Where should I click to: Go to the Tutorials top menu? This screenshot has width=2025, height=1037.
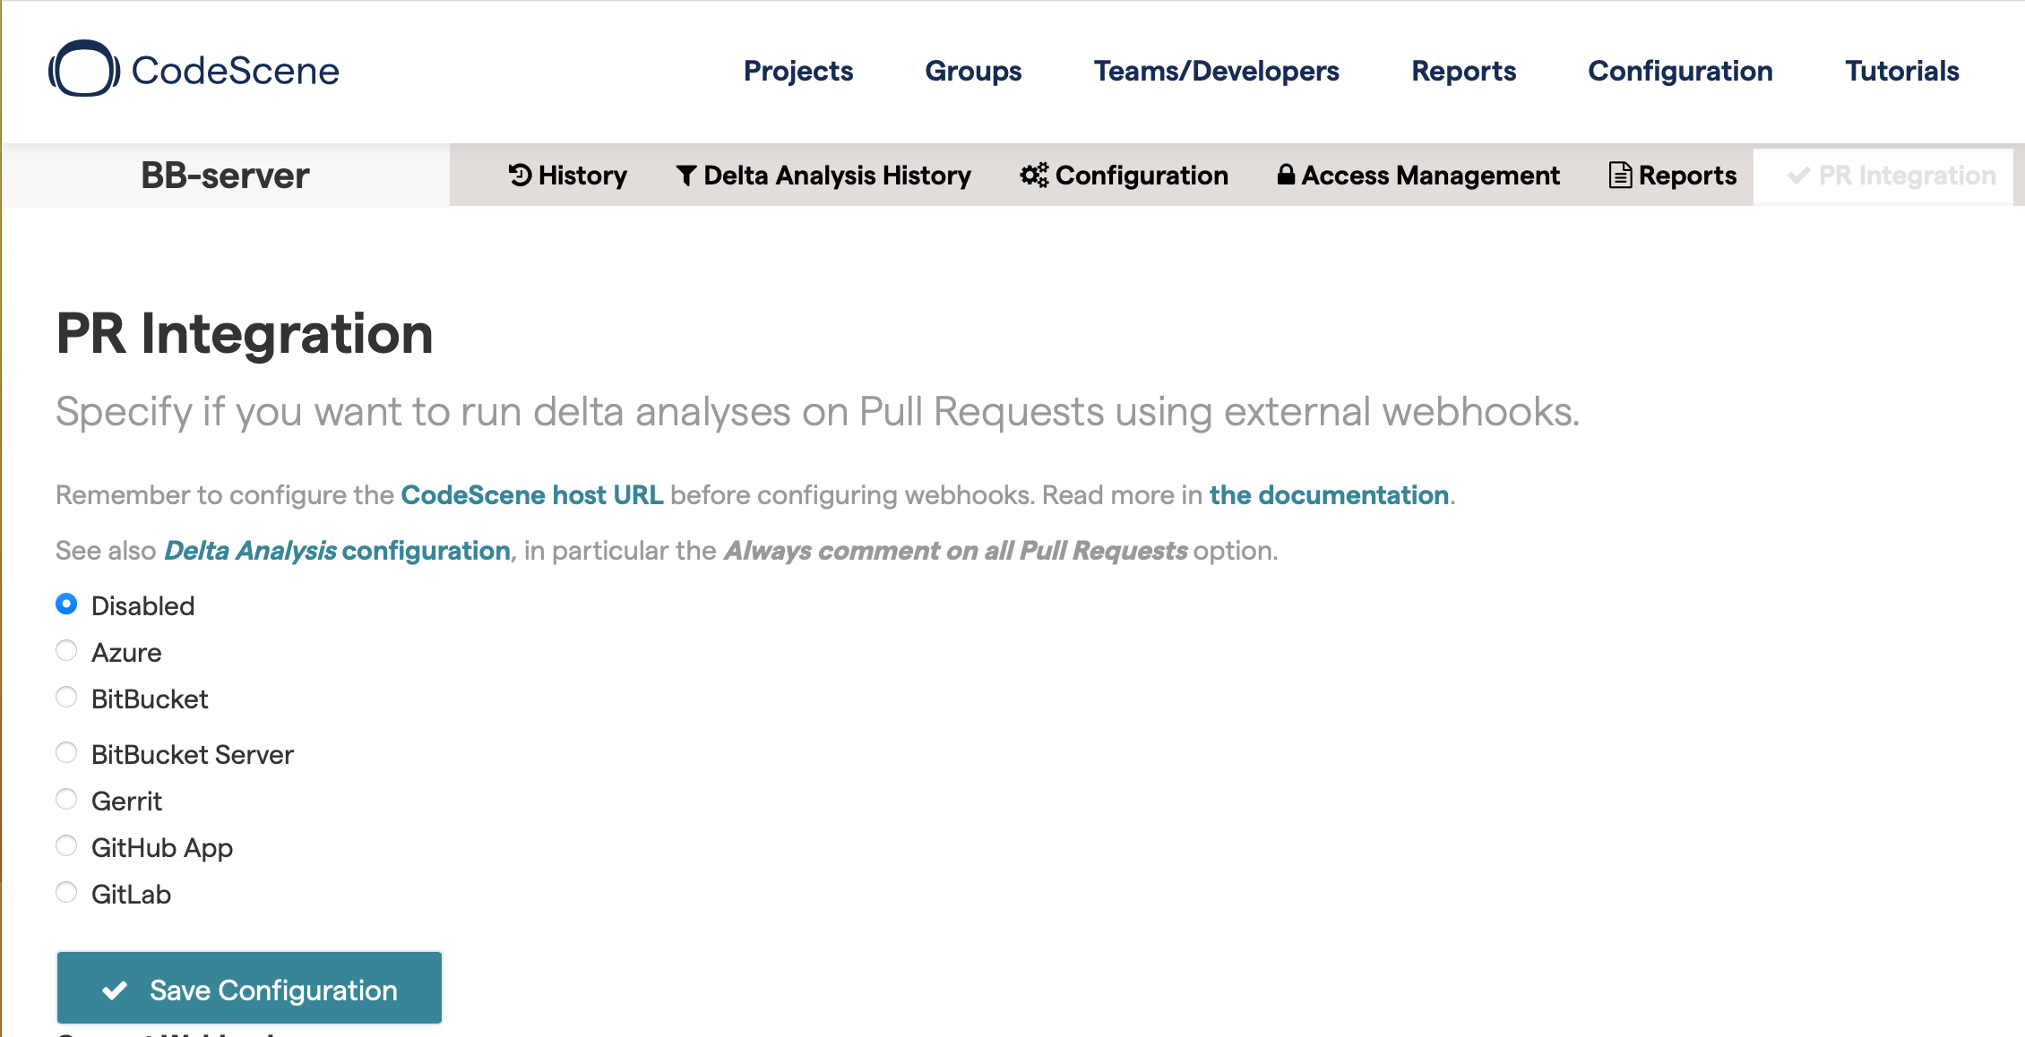pos(1901,71)
